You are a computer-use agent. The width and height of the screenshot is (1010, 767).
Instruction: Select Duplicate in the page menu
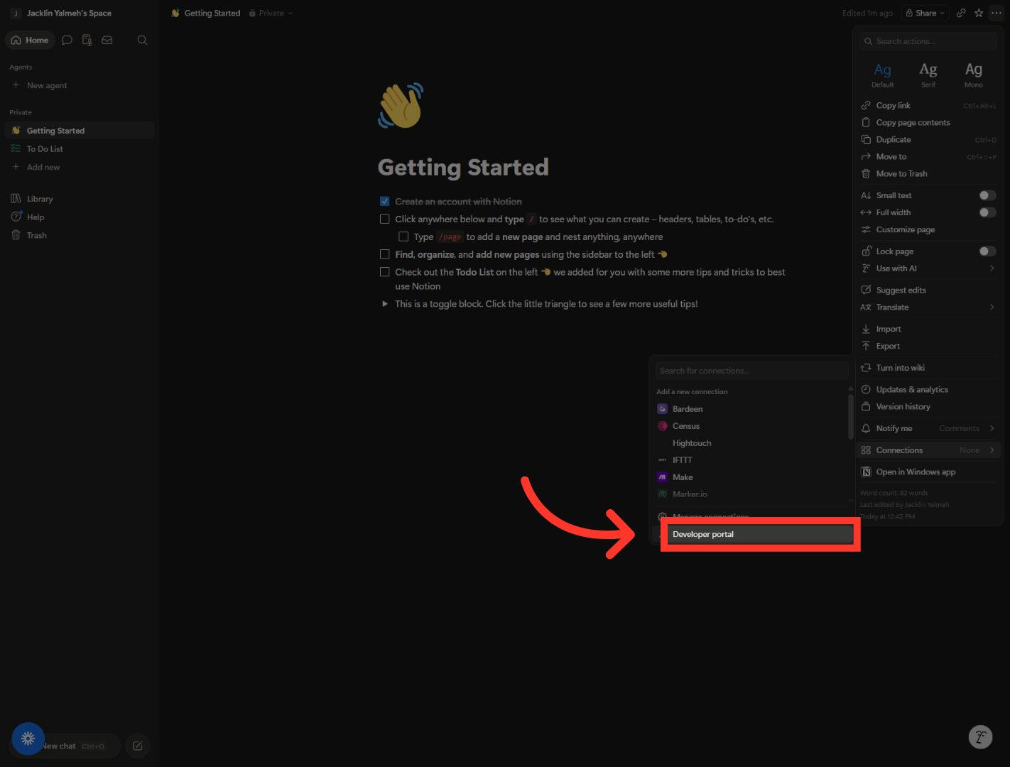(928, 140)
